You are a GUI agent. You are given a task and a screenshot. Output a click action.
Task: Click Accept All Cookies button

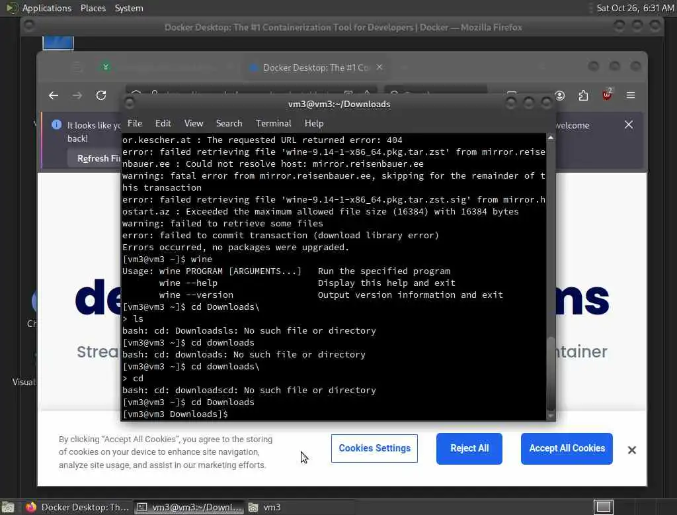click(x=567, y=448)
